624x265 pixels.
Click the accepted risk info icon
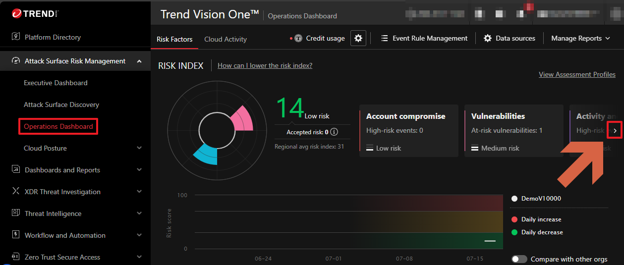point(334,132)
